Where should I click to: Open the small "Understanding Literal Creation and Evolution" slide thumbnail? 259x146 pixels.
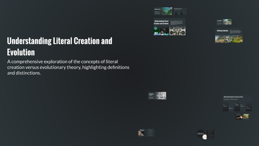pos(170,27)
